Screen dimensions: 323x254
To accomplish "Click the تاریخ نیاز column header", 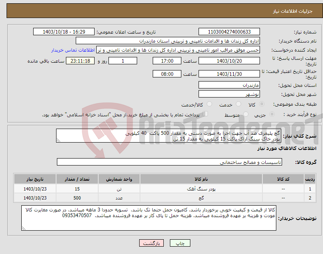I will 35,179.
